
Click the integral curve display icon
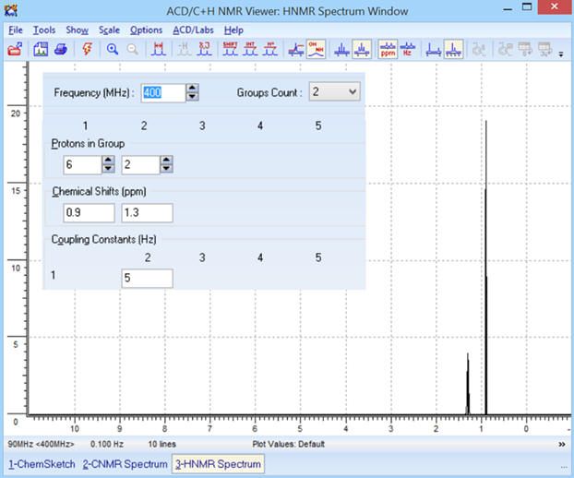click(x=296, y=49)
